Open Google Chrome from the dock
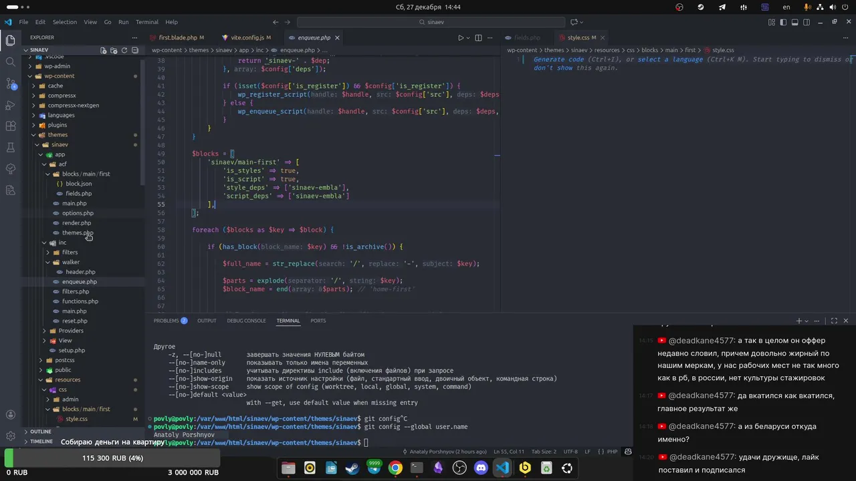 (x=395, y=468)
